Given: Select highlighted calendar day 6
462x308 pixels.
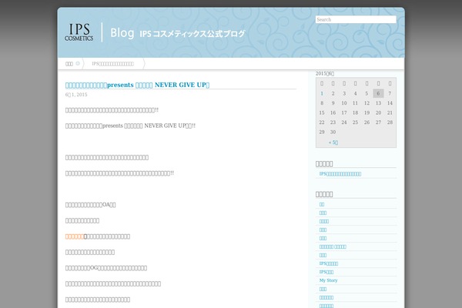Looking at the screenshot, I should [378, 93].
